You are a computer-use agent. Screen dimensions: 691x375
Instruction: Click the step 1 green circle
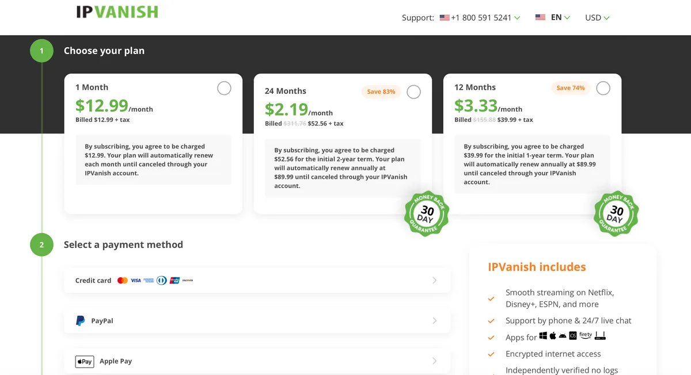pyautogui.click(x=41, y=51)
